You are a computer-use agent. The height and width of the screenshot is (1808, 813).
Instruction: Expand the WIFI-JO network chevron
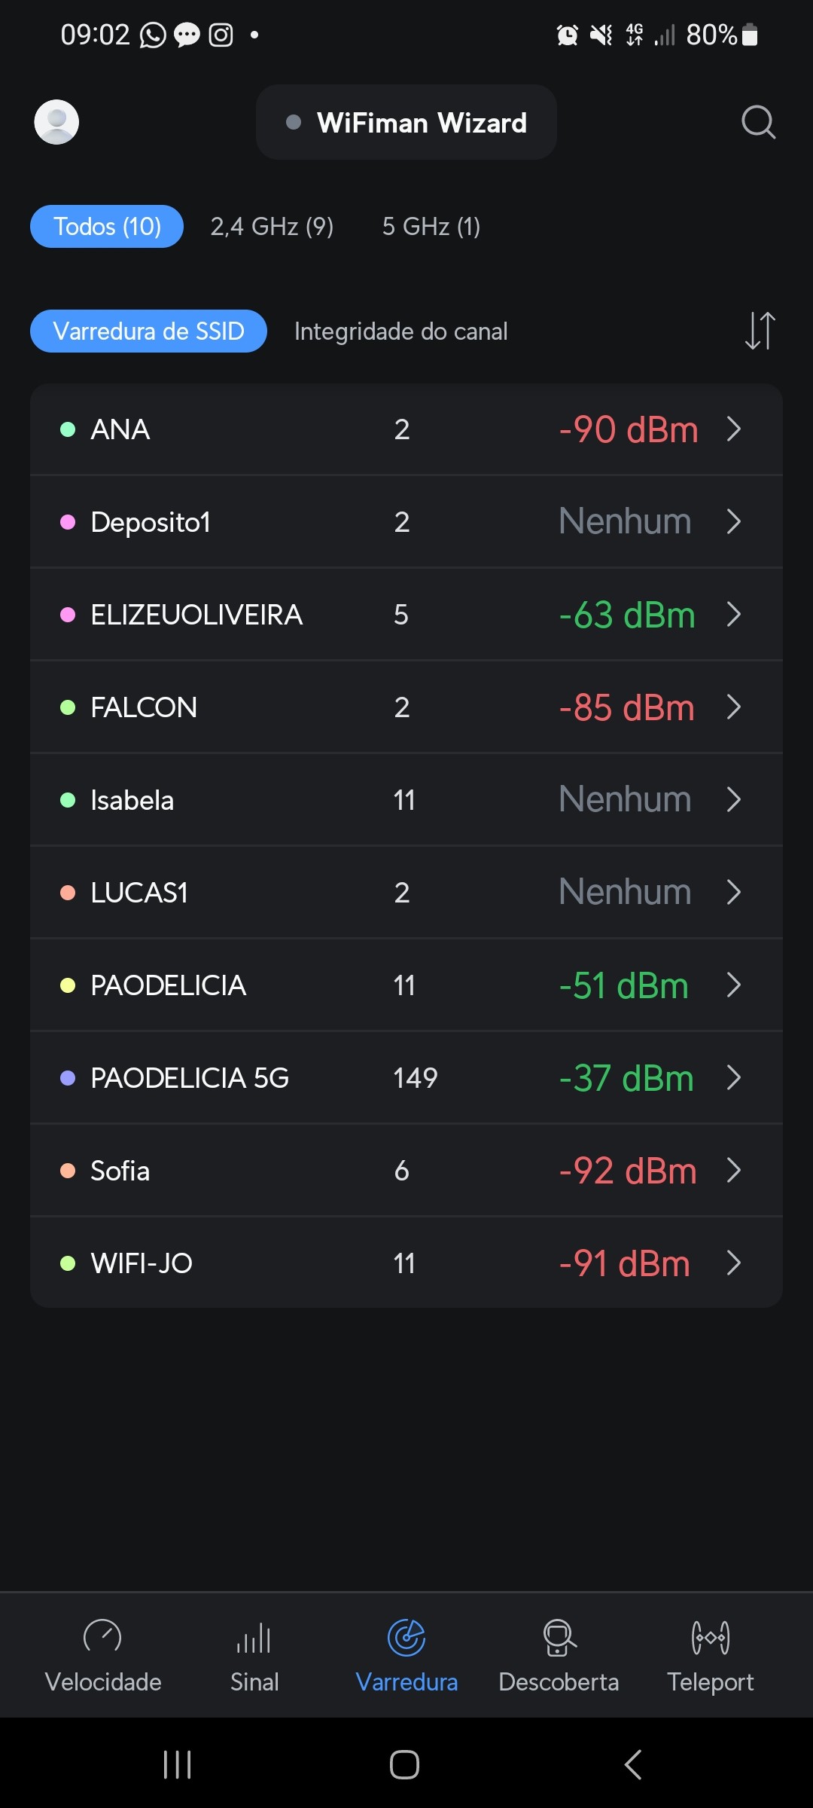coord(734,1263)
